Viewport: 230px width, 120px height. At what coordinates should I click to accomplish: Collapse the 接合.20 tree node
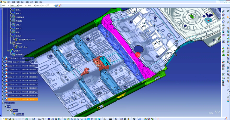pyautogui.click(x=11, y=36)
